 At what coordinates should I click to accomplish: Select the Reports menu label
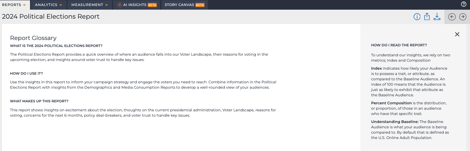pyautogui.click(x=11, y=5)
